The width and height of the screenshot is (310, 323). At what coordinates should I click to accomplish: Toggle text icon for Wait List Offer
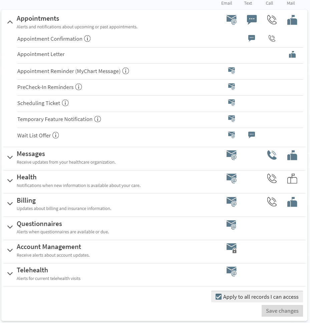pyautogui.click(x=252, y=135)
